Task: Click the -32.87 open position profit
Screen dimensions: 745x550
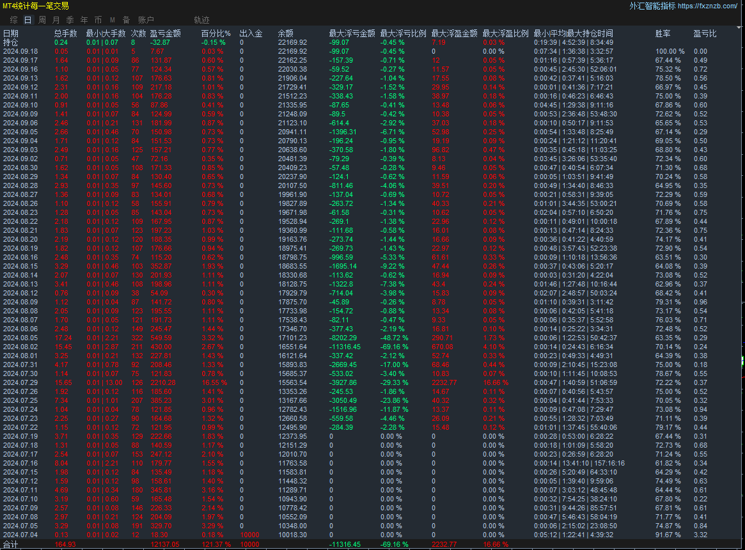Action: click(160, 42)
